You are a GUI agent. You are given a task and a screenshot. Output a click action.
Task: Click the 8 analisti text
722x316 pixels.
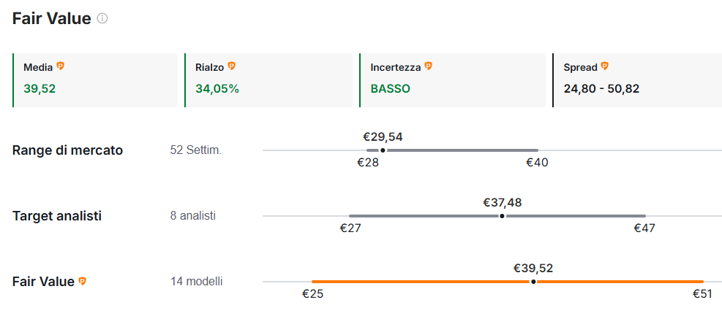pos(193,215)
